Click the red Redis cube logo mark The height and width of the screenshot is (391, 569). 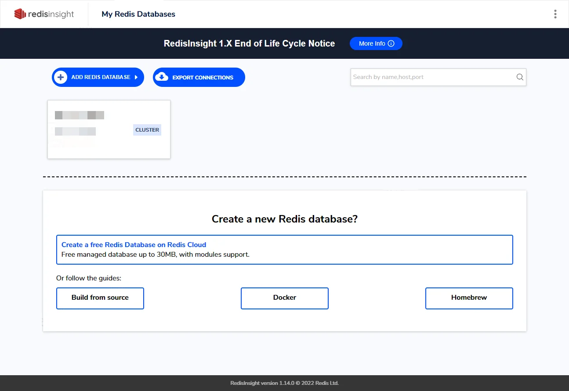pos(19,14)
